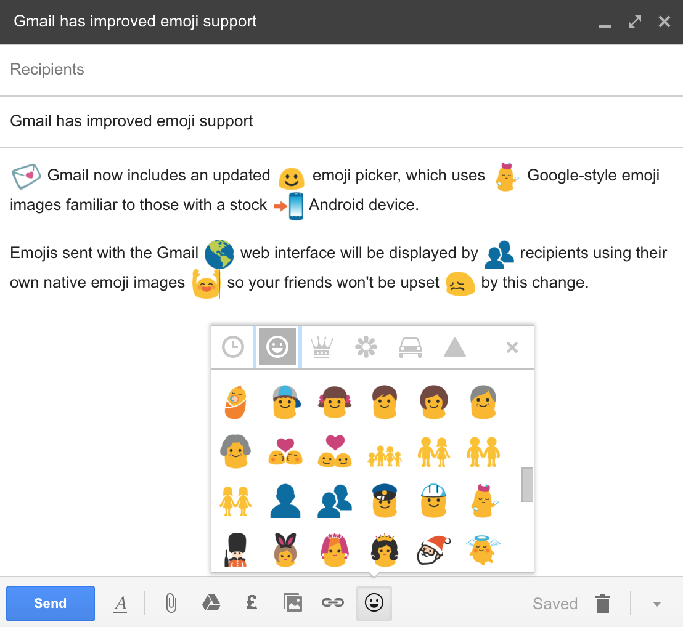Pick the girl with pigtails emoji

pyautogui.click(x=335, y=402)
